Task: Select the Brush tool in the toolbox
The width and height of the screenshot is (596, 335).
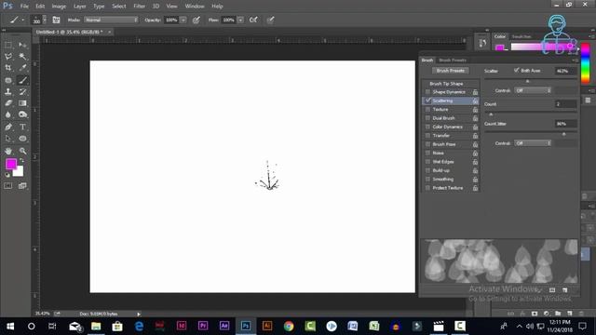Action: click(x=22, y=80)
